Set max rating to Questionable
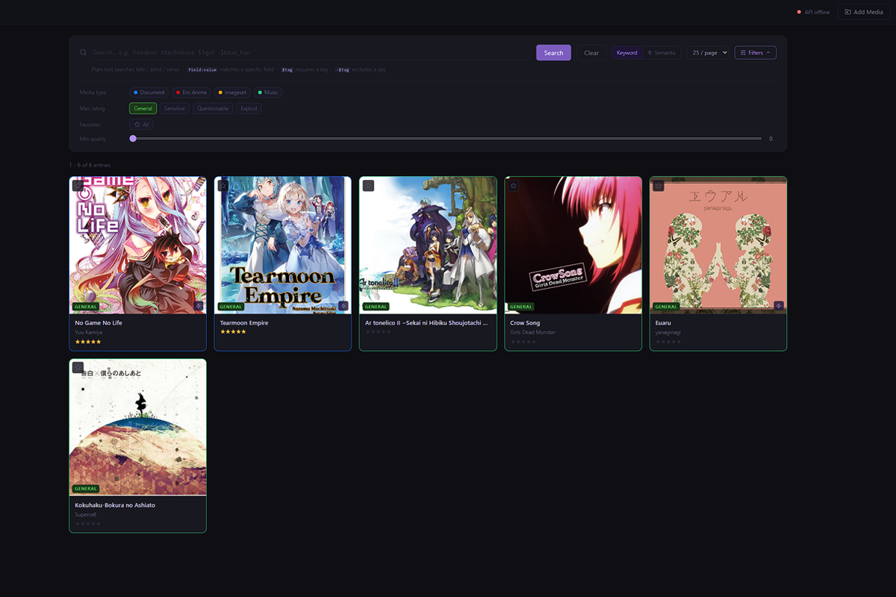 click(x=213, y=108)
